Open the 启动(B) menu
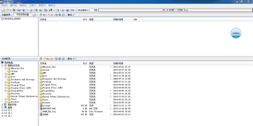253x126 pixels. pyautogui.click(x=23, y=5)
